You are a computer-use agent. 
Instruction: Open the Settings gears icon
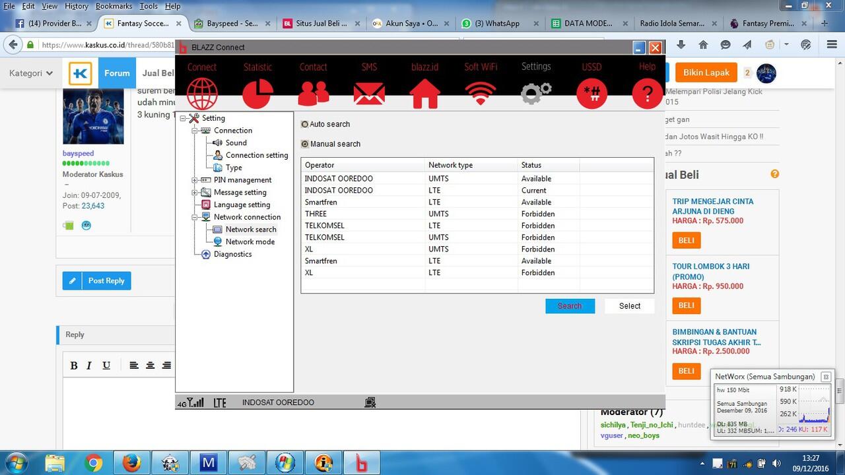point(536,93)
